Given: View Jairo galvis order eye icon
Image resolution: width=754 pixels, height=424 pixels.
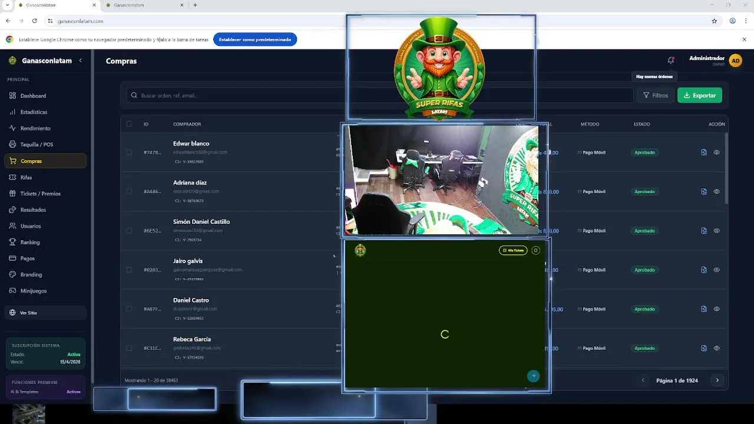Looking at the screenshot, I should [x=717, y=270].
